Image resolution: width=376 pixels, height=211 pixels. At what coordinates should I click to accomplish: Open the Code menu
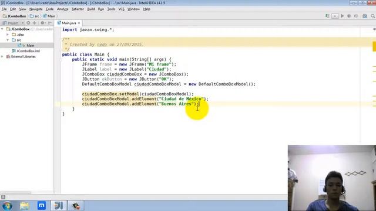point(49,9)
